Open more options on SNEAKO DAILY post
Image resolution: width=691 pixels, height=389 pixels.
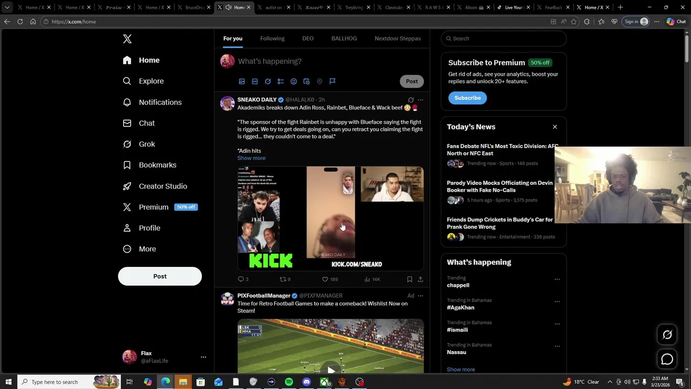point(421,100)
